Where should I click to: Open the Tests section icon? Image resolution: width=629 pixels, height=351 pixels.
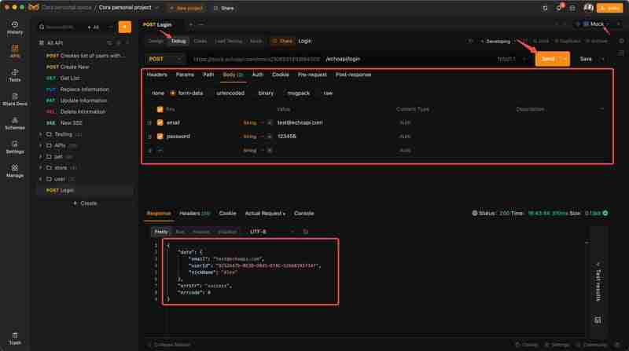coord(15,75)
